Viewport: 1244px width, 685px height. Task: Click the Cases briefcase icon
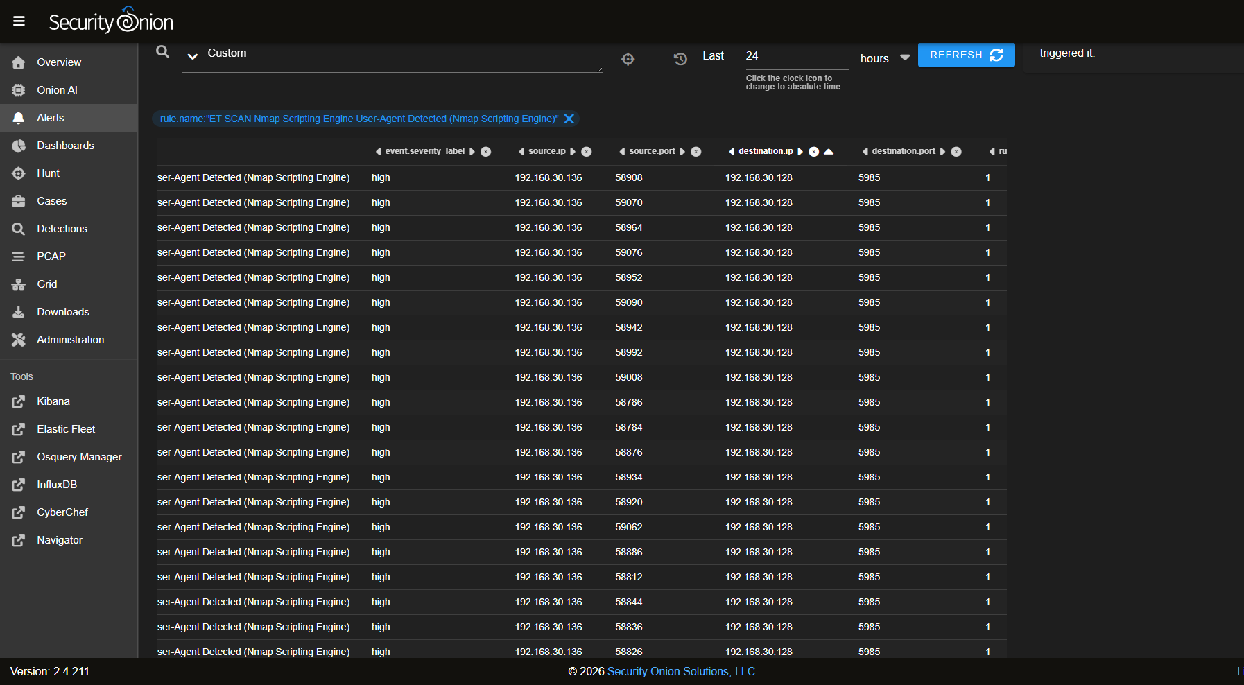(x=19, y=201)
